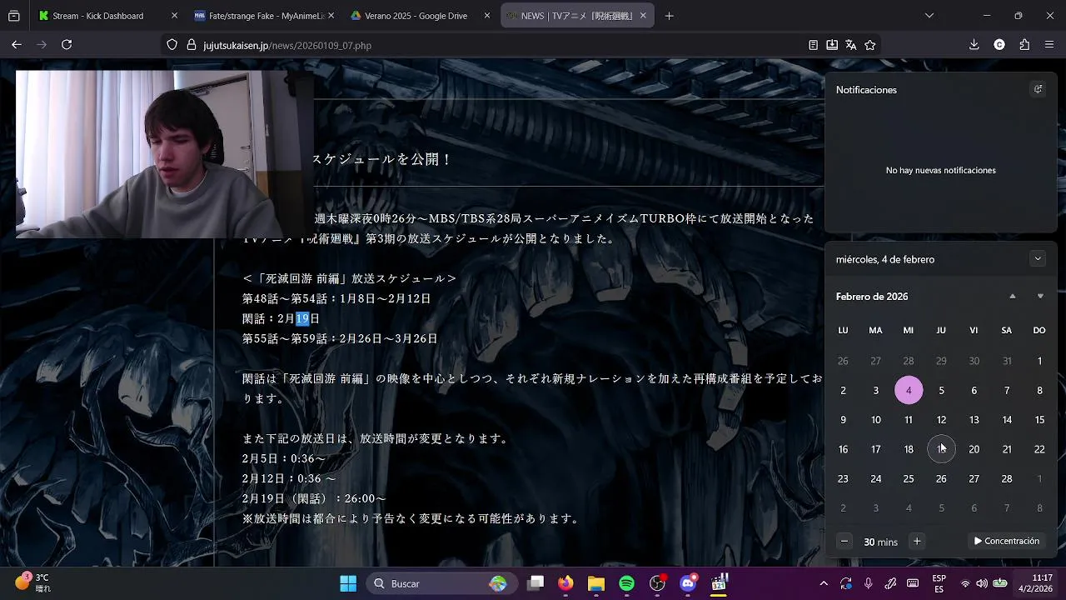Click Febrero de 2026 month header
The image size is (1066, 600).
[872, 297]
